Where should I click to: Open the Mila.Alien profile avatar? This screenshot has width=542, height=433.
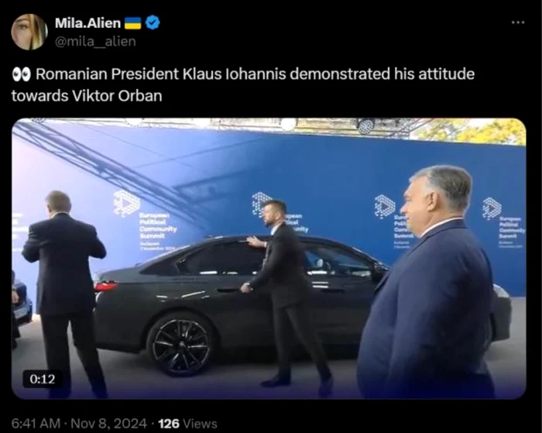coord(29,32)
